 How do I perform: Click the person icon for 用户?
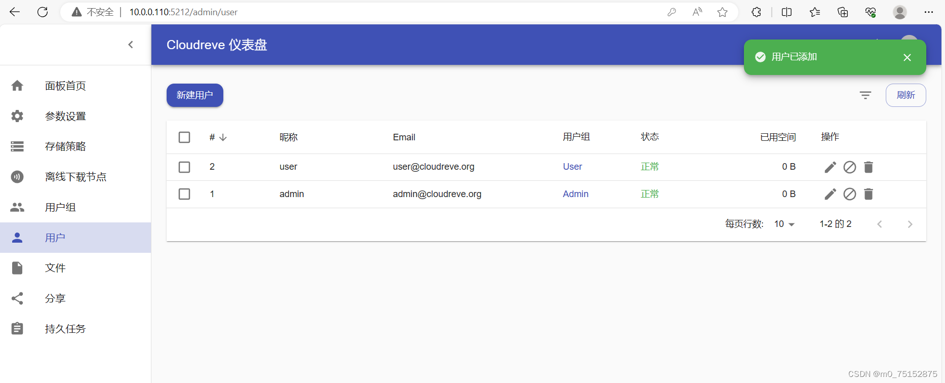[x=17, y=238]
